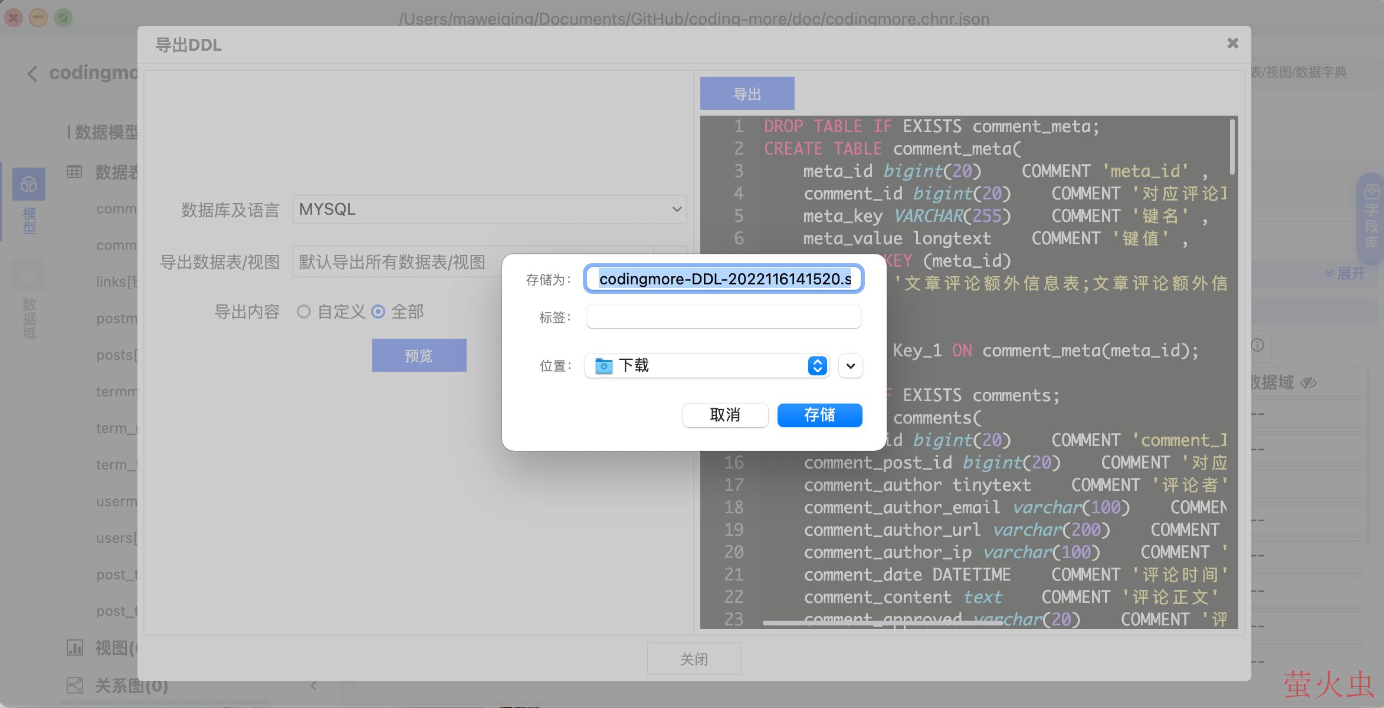
Task: Open the 数据域 sidebar icon
Action: pos(28,276)
